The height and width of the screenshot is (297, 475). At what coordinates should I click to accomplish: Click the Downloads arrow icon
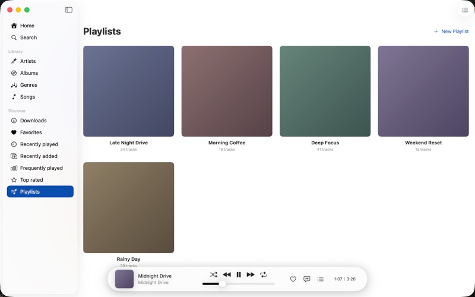14,121
